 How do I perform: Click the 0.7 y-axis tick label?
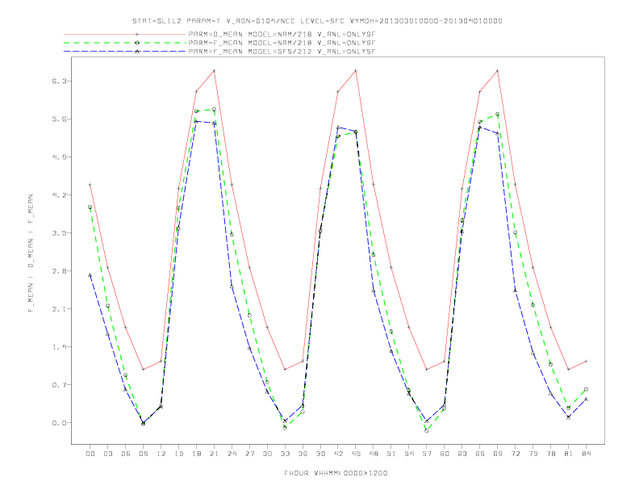point(59,385)
